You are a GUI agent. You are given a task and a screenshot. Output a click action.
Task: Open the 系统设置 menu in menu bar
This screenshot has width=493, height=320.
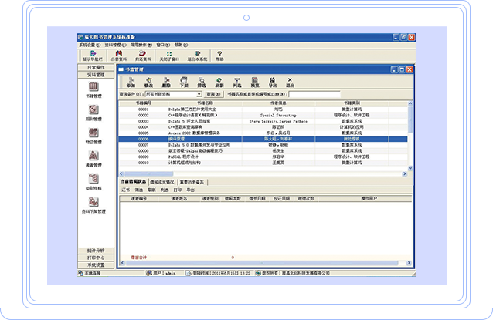89,45
